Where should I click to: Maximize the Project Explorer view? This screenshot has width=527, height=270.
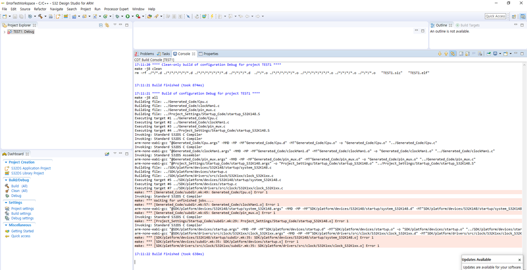click(x=127, y=25)
